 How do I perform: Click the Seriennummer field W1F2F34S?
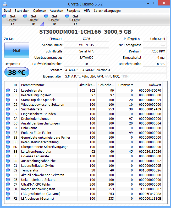[x=86, y=45]
